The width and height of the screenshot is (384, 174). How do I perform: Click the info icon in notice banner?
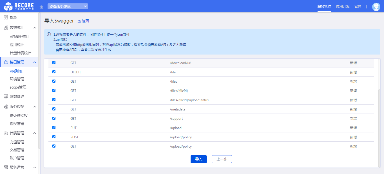49,35
